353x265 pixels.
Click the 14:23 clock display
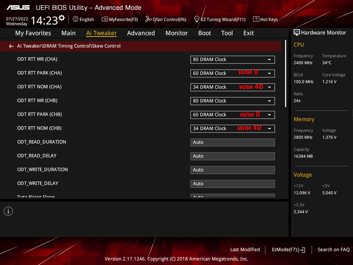tap(44, 20)
